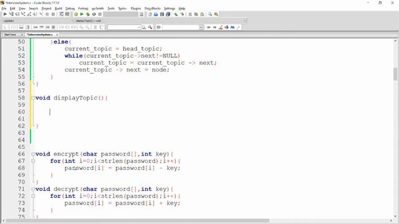This screenshot has height=224, width=399.
Task: Click the scroll right arrow of horizontal scrollbar
Action: pyautogui.click(x=391, y=221)
